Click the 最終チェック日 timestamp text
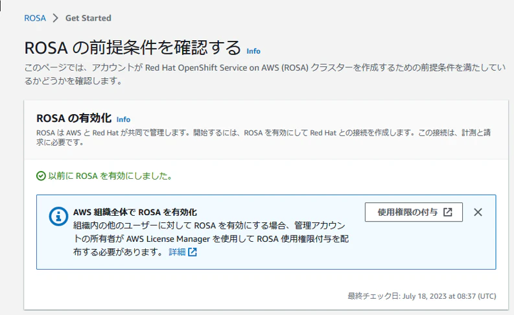514x315 pixels. pyautogui.click(x=422, y=296)
